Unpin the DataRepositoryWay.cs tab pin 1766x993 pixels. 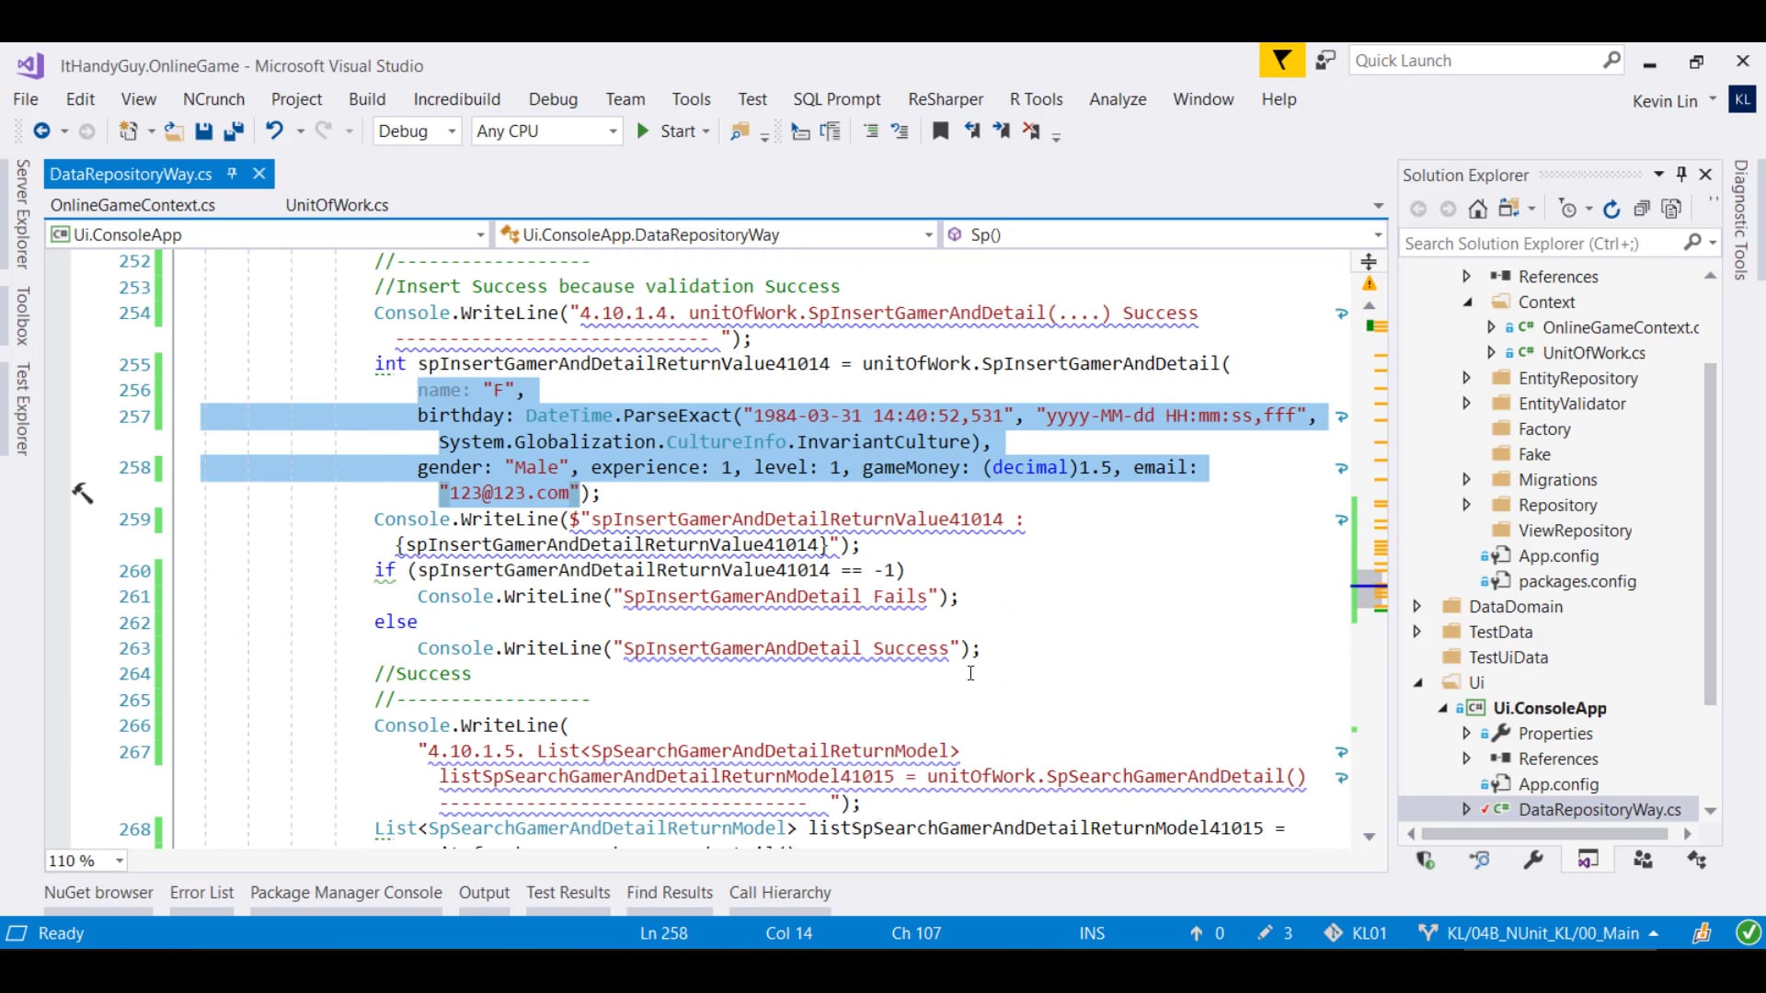pyautogui.click(x=233, y=174)
